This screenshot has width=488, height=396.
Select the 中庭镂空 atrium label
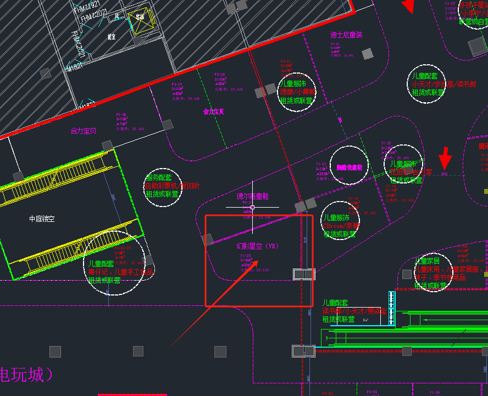coord(42,219)
